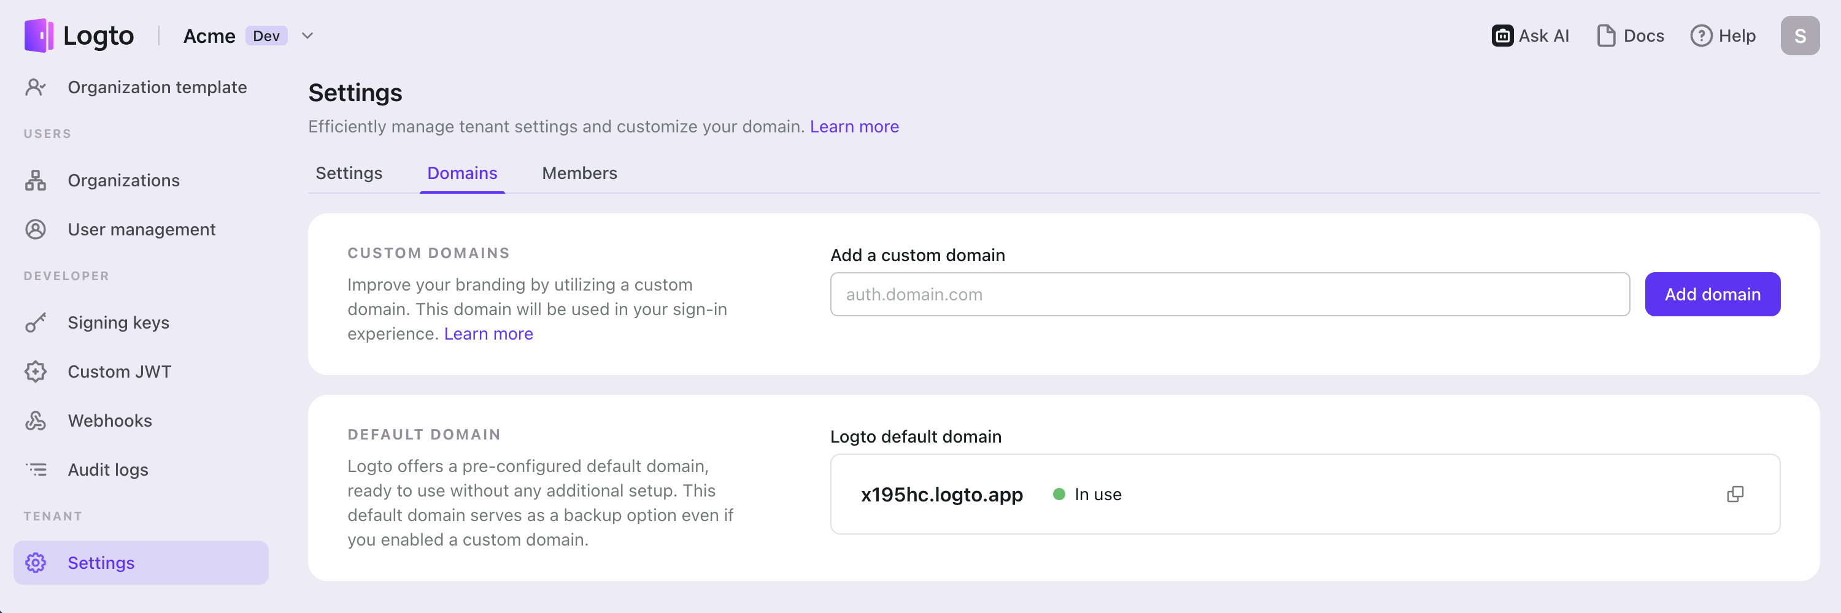Viewport: 1841px width, 613px height.
Task: Focus the auth.domain.com input field
Action: (1229, 294)
